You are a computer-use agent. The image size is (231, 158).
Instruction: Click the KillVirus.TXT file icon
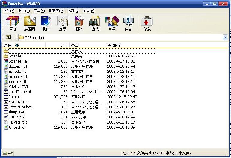(x=6, y=86)
